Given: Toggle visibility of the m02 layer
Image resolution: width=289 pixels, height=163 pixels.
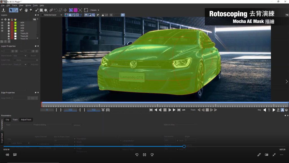Looking at the screenshot, I should (2, 28).
